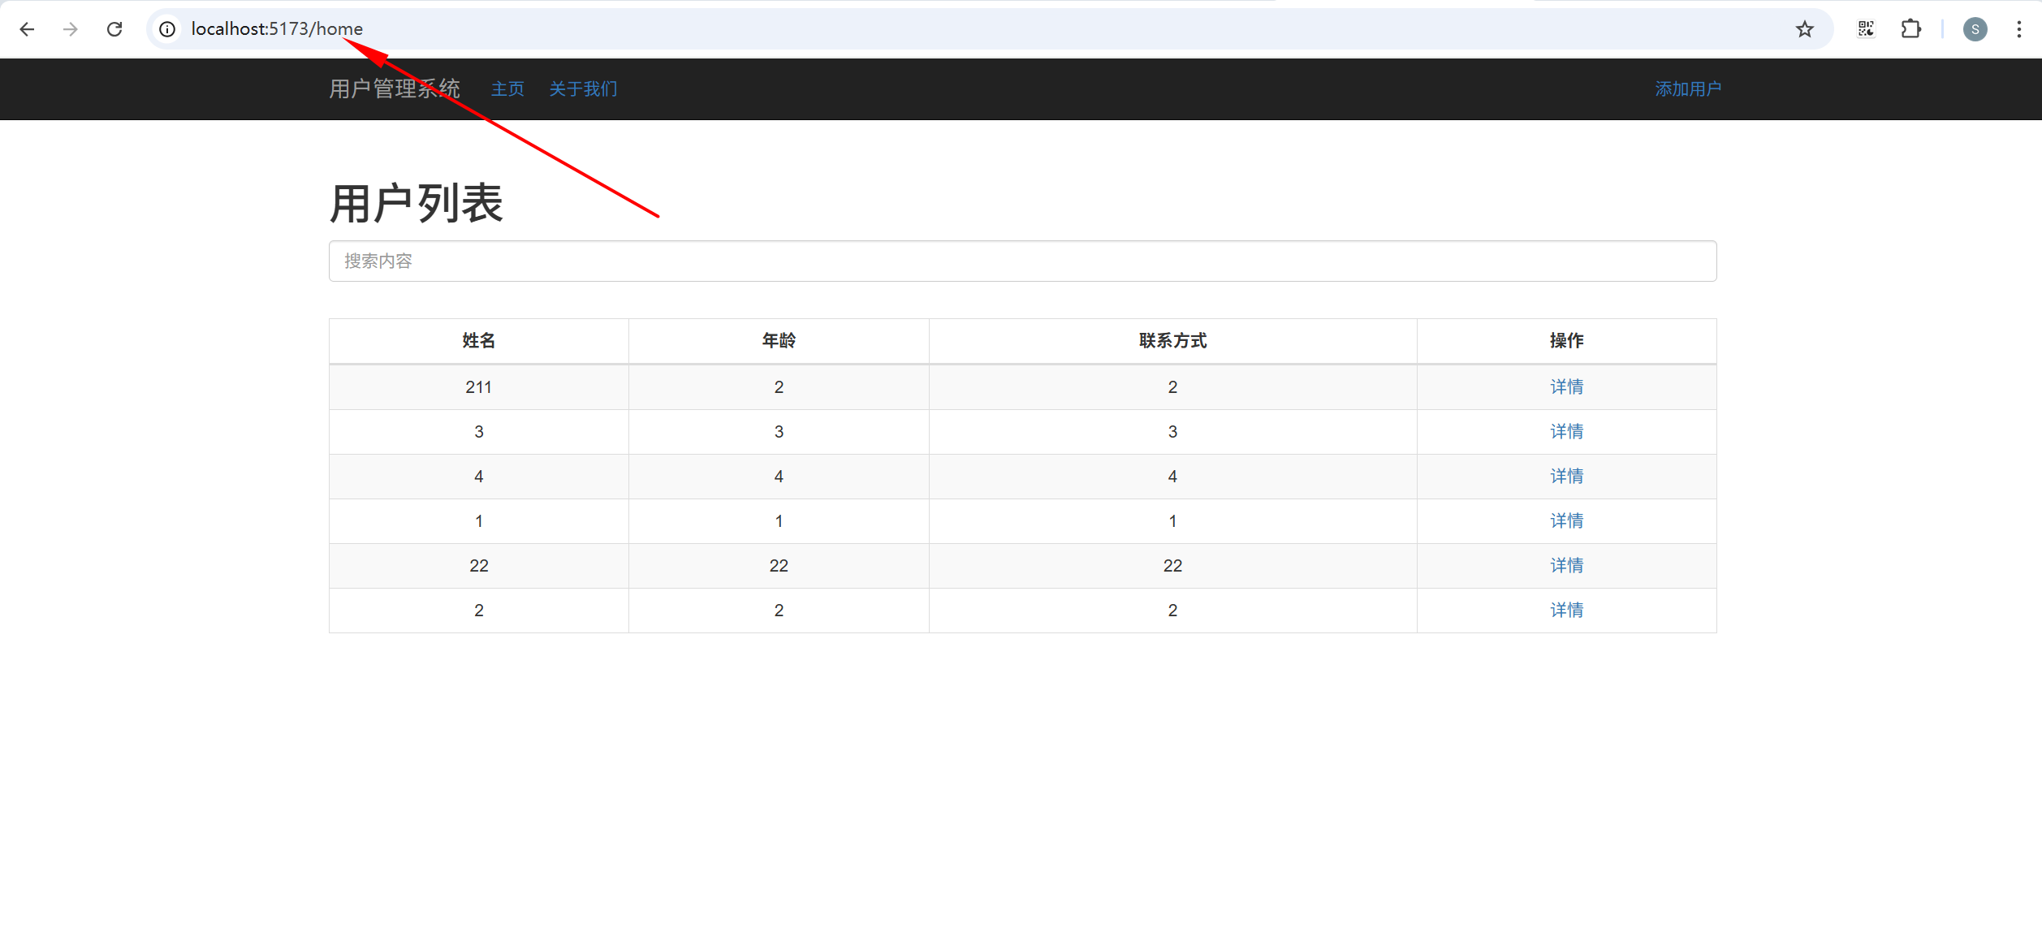Go to 主页 in navigation bar

click(507, 89)
